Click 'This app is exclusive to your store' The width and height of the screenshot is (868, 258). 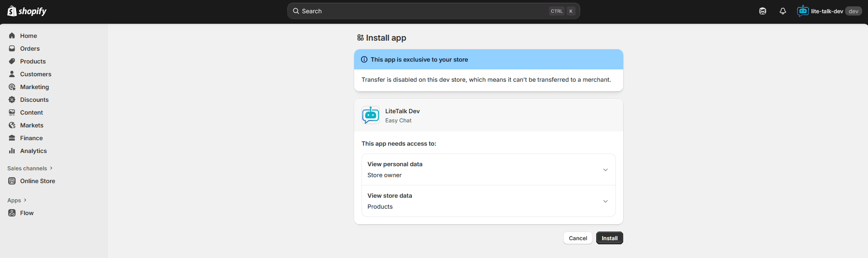click(x=419, y=59)
